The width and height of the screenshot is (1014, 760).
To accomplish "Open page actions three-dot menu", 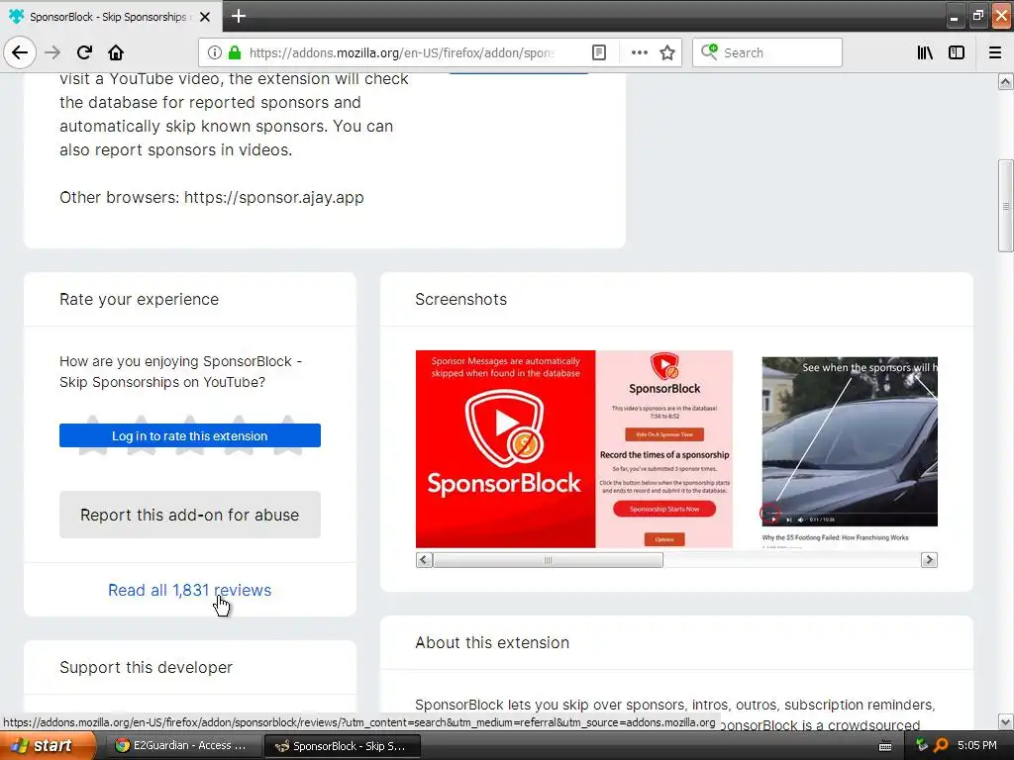I will point(639,52).
